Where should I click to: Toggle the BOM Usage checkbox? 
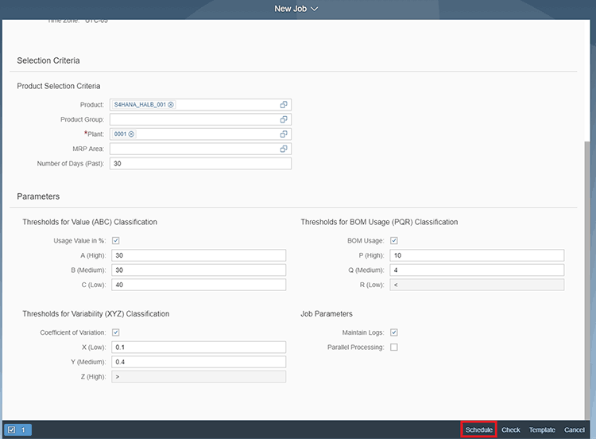[x=394, y=241]
